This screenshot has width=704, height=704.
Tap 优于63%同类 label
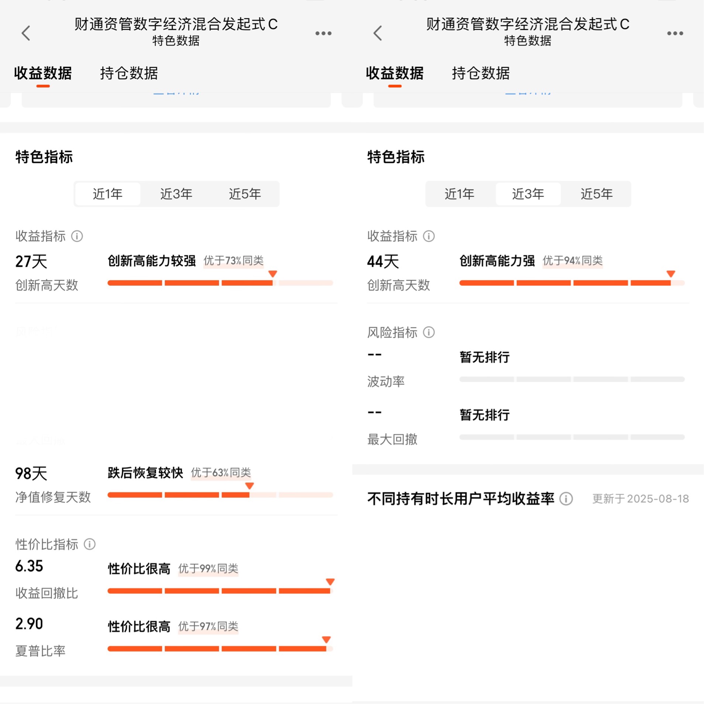pyautogui.click(x=221, y=473)
